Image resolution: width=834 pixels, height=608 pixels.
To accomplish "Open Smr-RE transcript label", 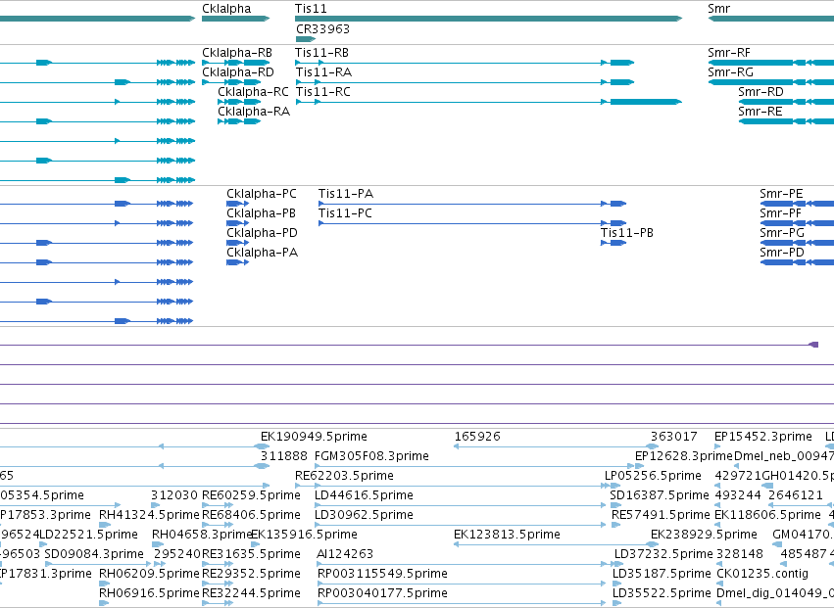I will click(x=760, y=112).
